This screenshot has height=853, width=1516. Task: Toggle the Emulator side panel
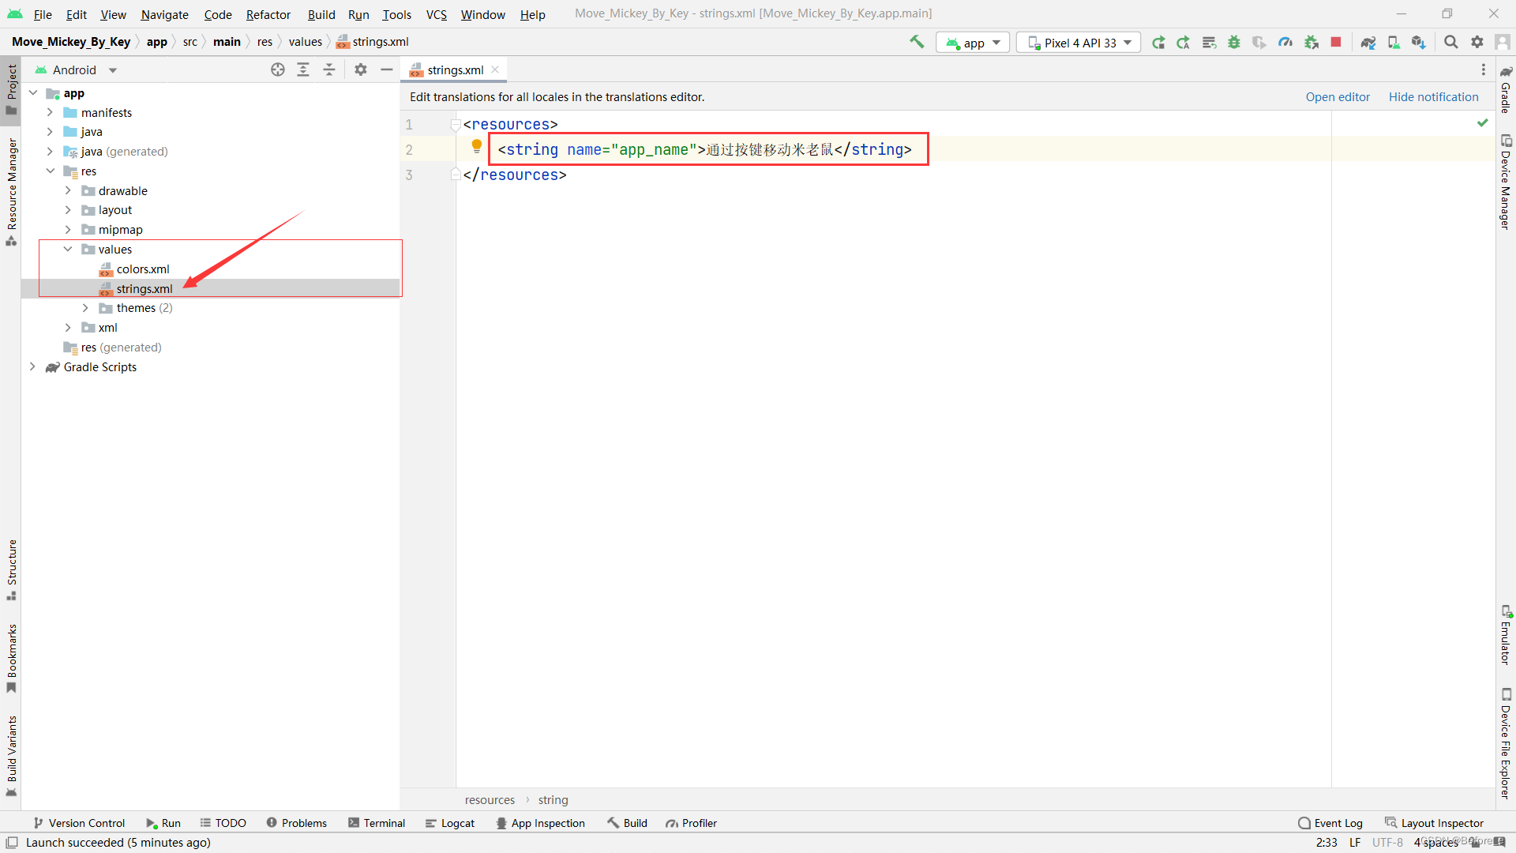(x=1506, y=636)
